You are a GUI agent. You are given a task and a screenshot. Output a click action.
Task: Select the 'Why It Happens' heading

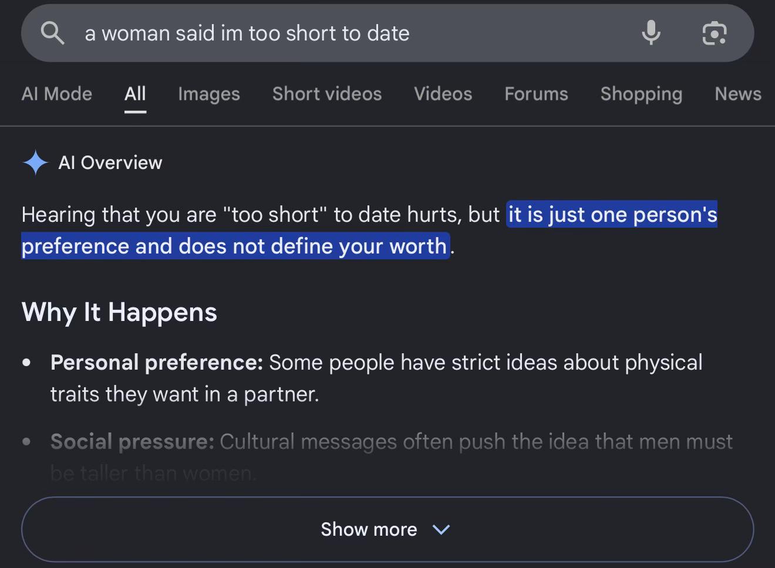click(119, 312)
